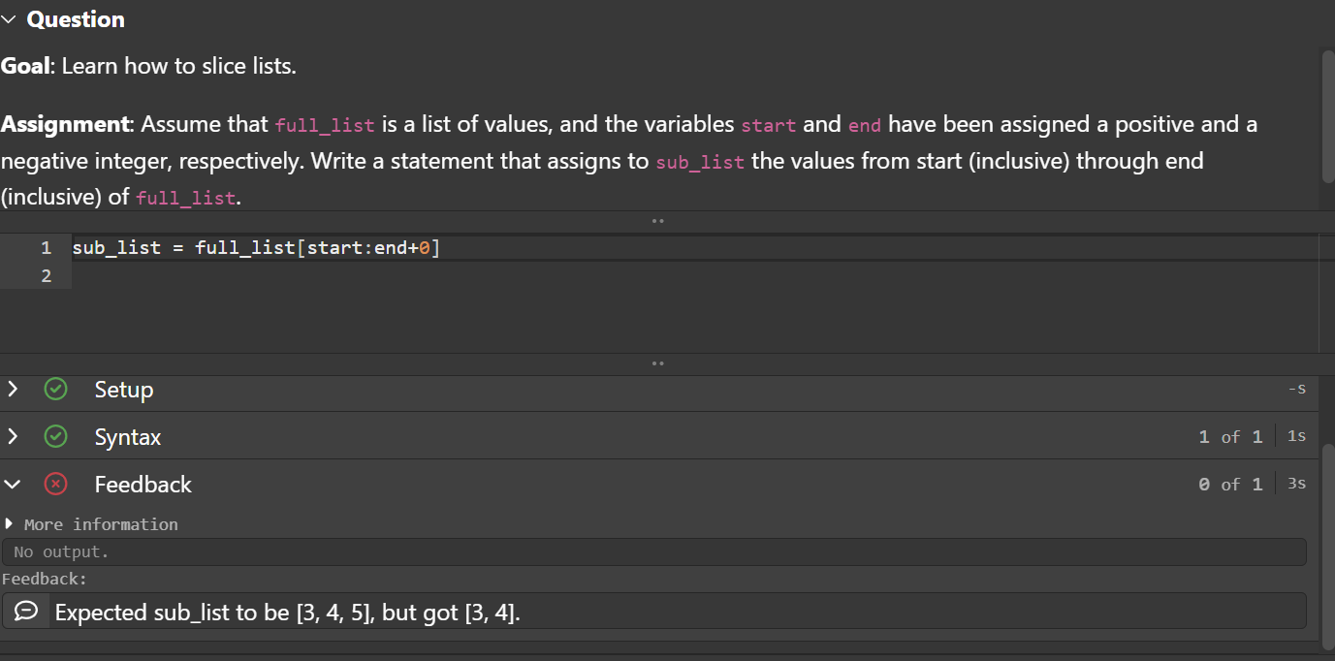The image size is (1335, 661).
Task: Expand the Setup test section
Action: pos(13,389)
